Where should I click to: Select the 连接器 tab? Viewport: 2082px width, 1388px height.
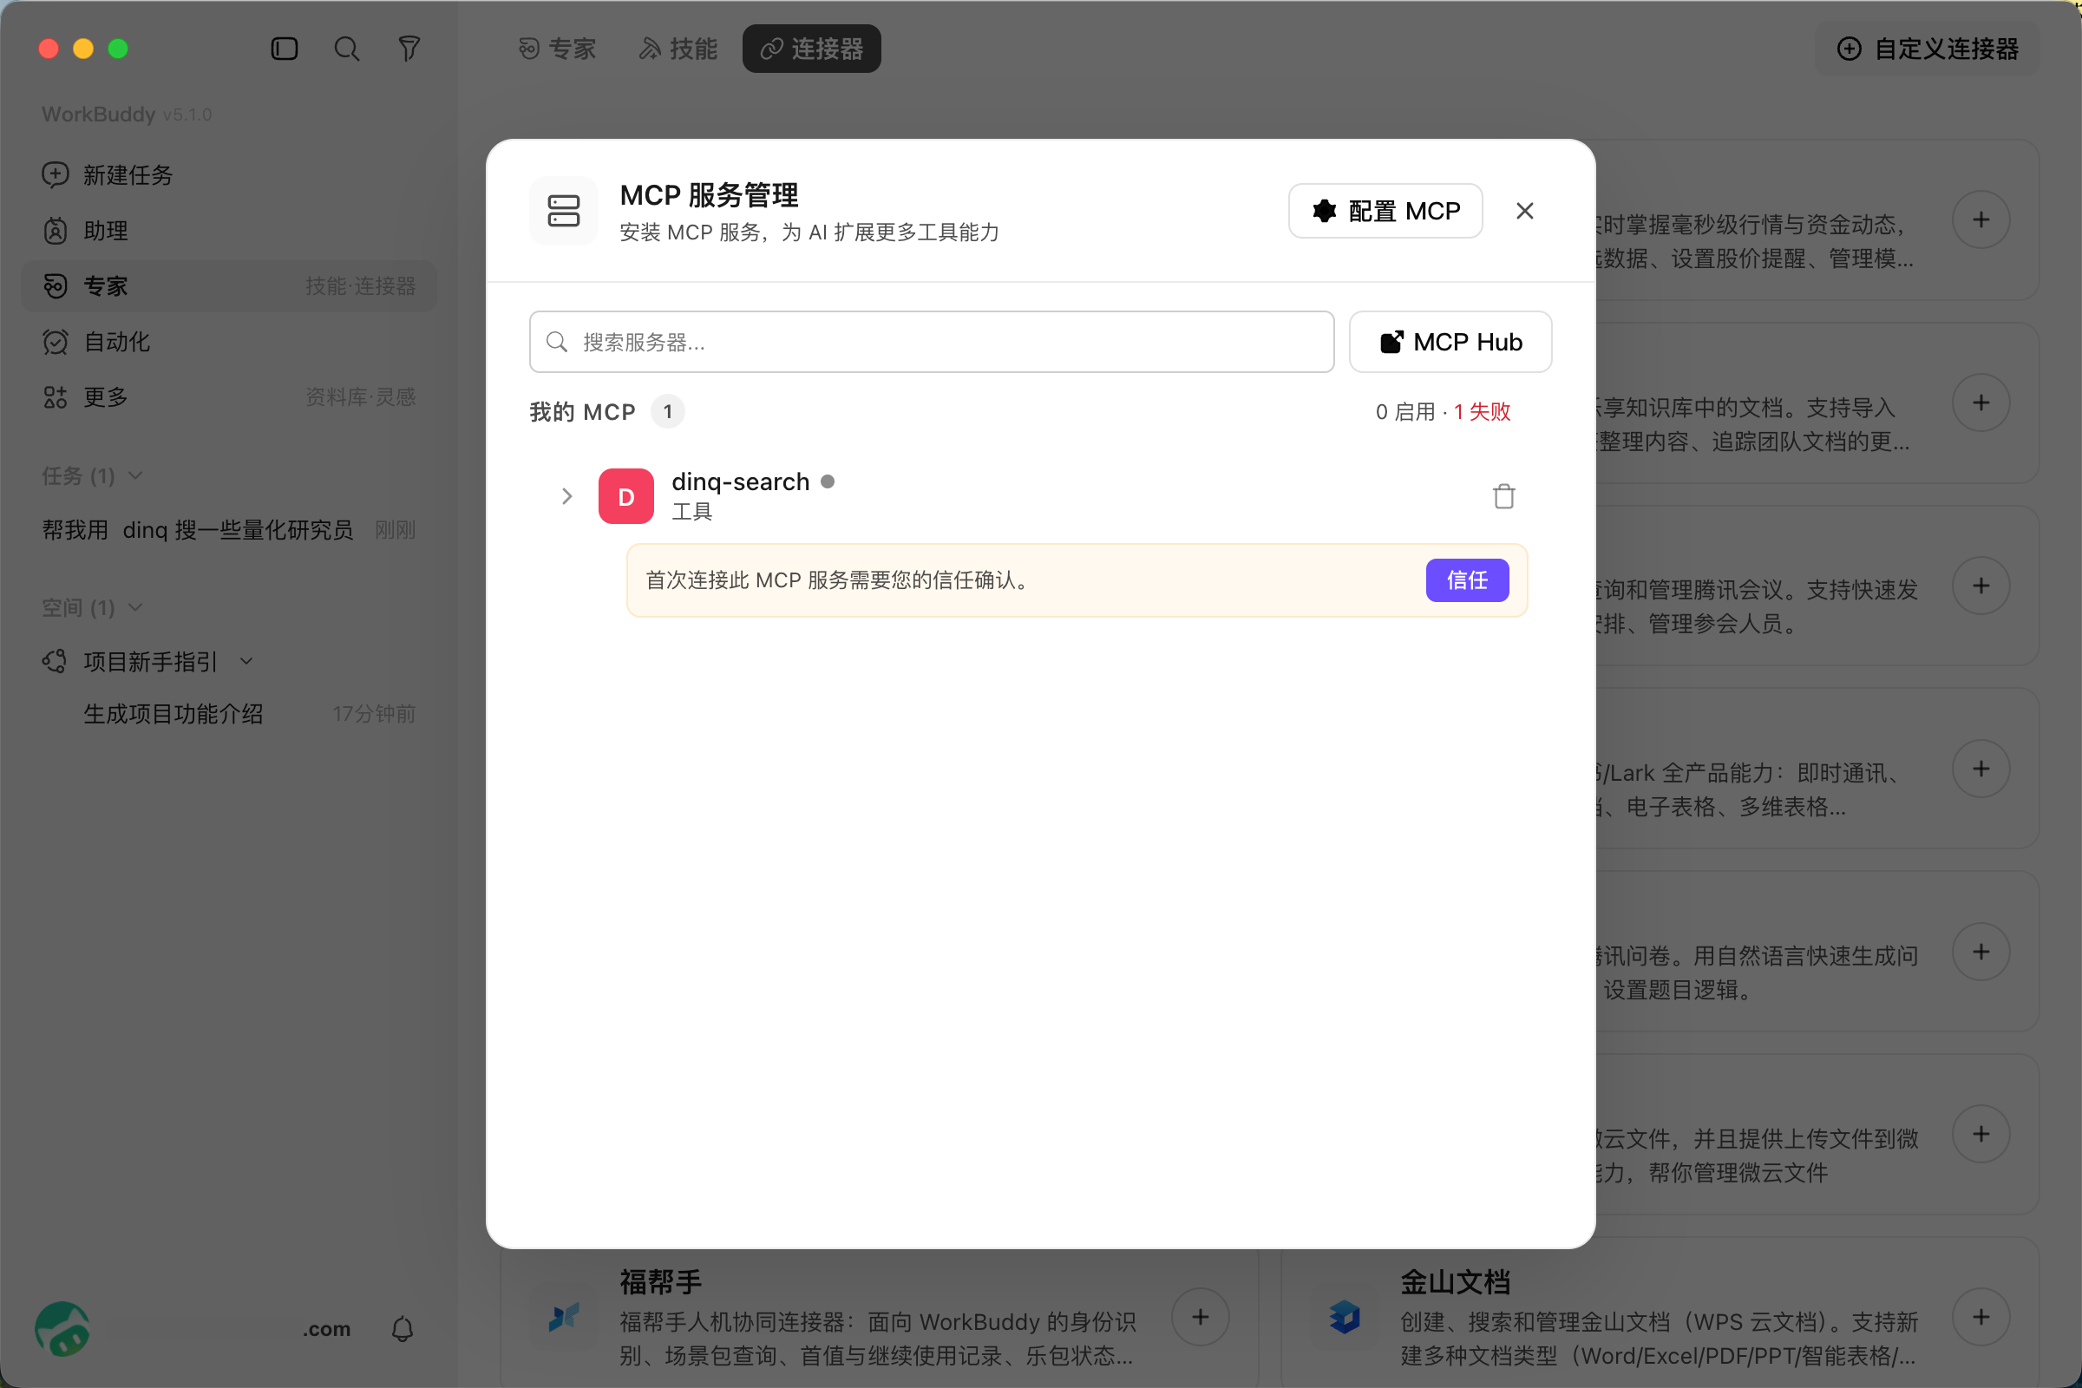click(x=812, y=49)
